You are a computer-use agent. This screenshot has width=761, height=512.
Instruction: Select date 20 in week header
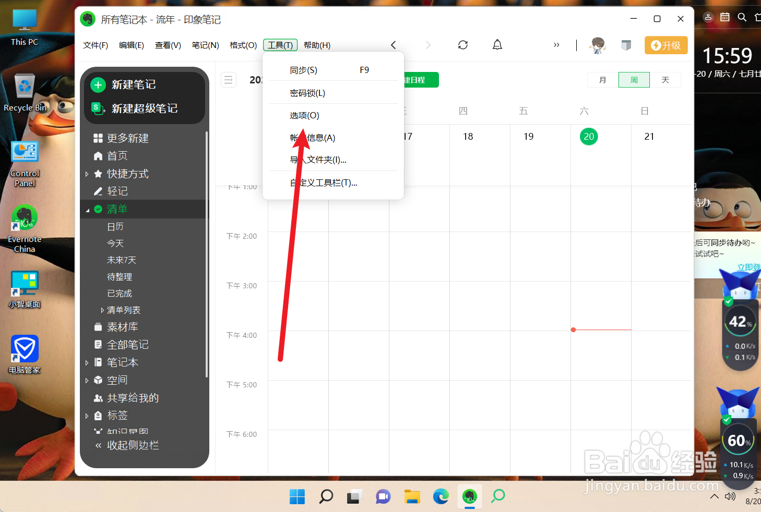tap(589, 137)
